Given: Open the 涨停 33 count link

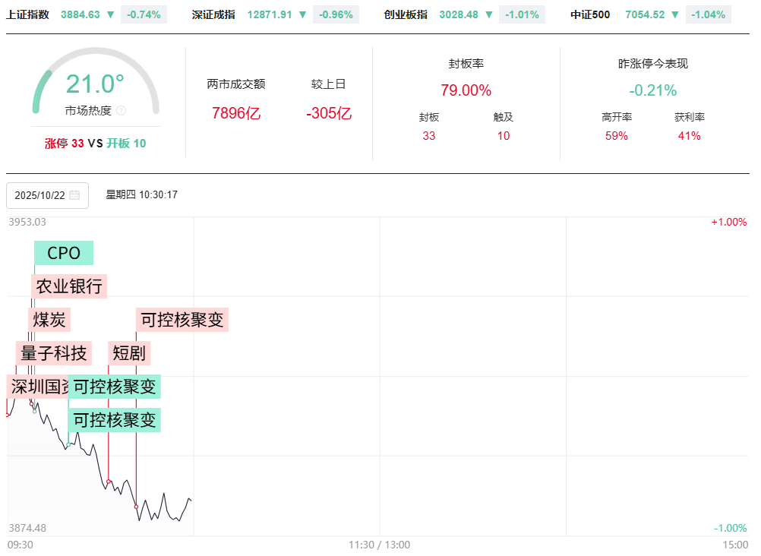Looking at the screenshot, I should pyautogui.click(x=64, y=144).
